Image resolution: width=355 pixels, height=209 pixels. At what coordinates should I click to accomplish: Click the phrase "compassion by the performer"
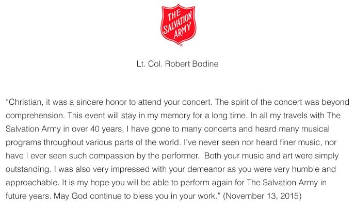(x=129, y=156)
